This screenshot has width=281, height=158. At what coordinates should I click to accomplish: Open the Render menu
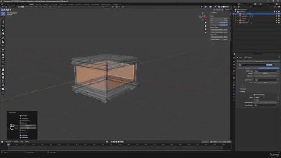pyautogui.click(x=14, y=4)
